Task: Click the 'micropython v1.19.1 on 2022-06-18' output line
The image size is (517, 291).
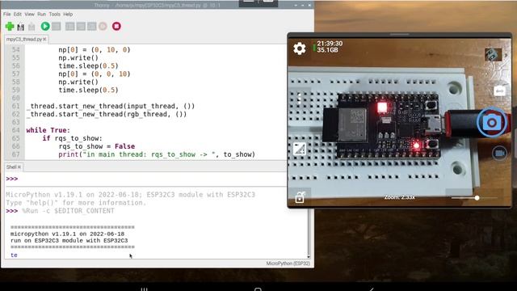Action: pyautogui.click(x=67, y=234)
